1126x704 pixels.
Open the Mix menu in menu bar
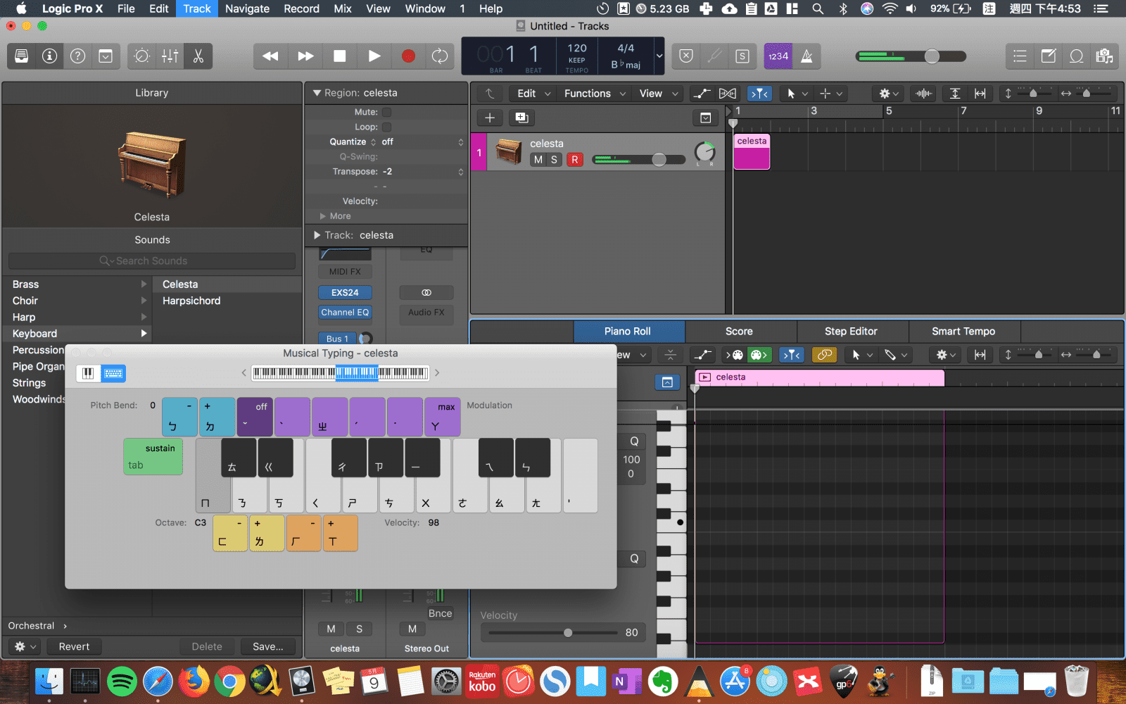[x=343, y=8]
